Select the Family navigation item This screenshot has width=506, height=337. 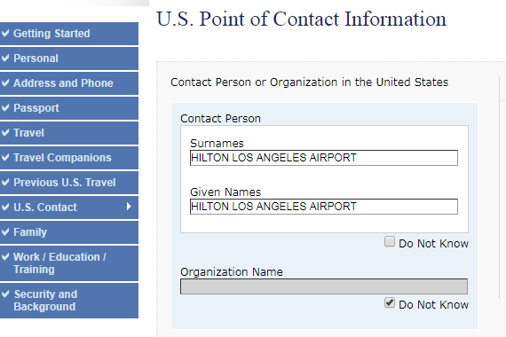tap(69, 232)
